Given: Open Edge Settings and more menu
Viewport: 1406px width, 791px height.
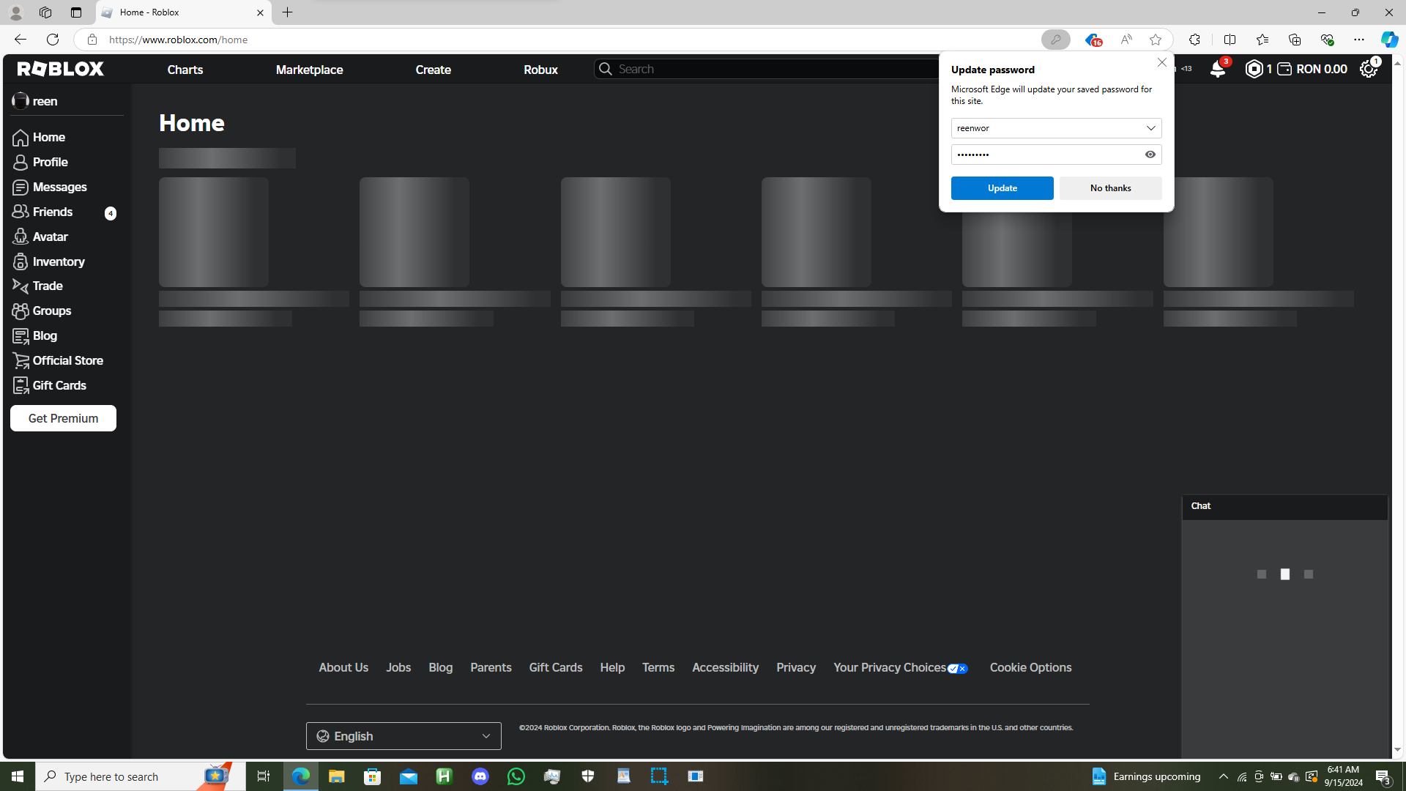Looking at the screenshot, I should point(1358,40).
